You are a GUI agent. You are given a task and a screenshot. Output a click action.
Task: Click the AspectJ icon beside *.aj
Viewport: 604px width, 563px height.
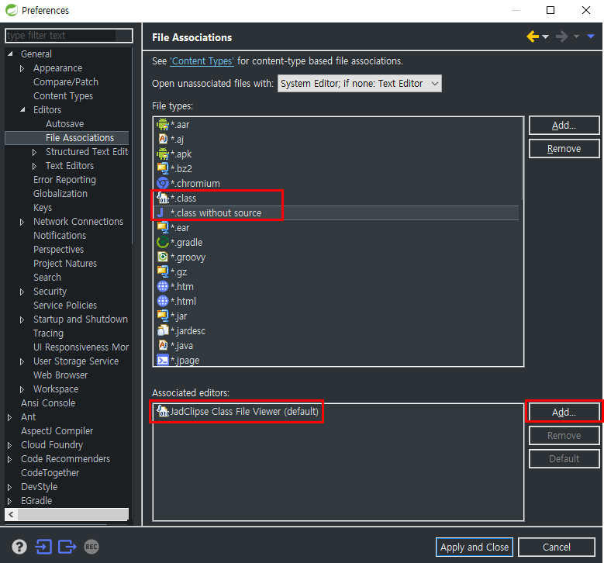[x=163, y=139]
